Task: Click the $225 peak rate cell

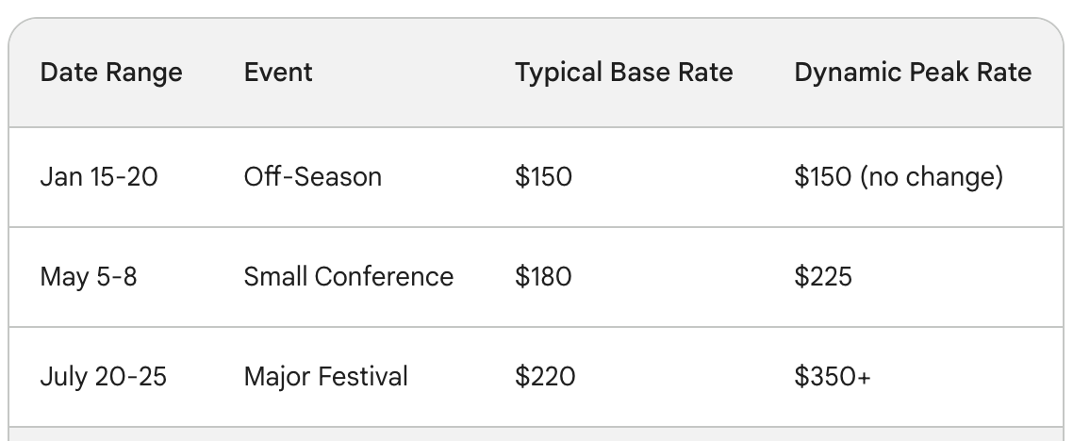Action: click(x=823, y=277)
